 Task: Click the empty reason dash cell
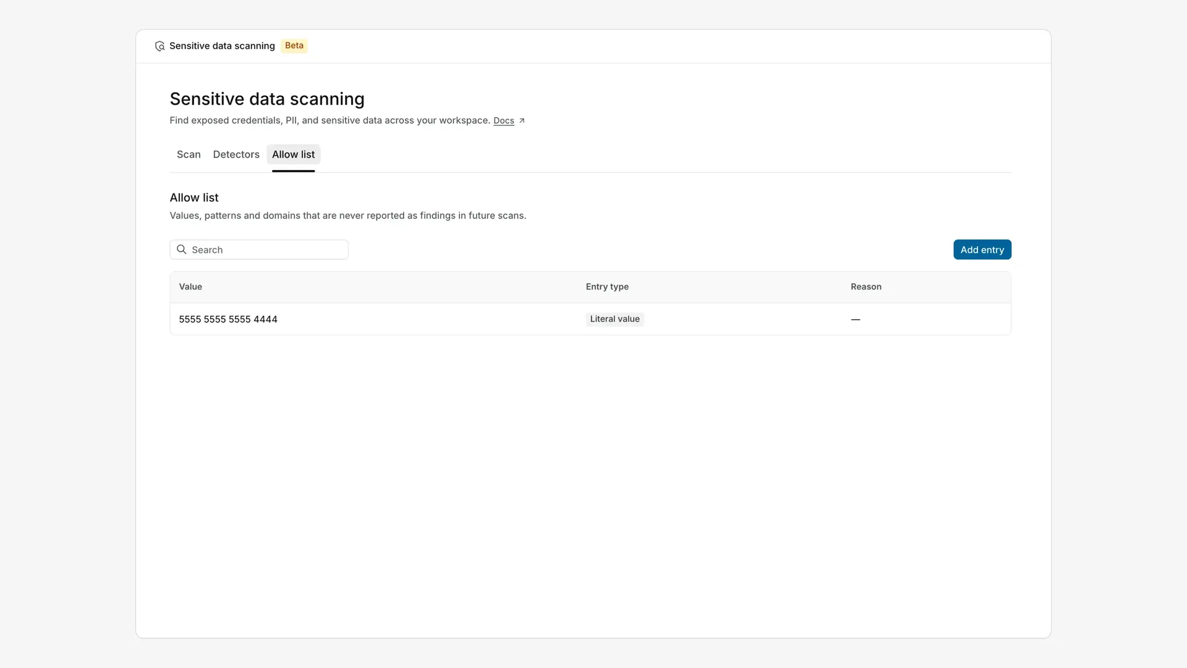pyautogui.click(x=856, y=319)
